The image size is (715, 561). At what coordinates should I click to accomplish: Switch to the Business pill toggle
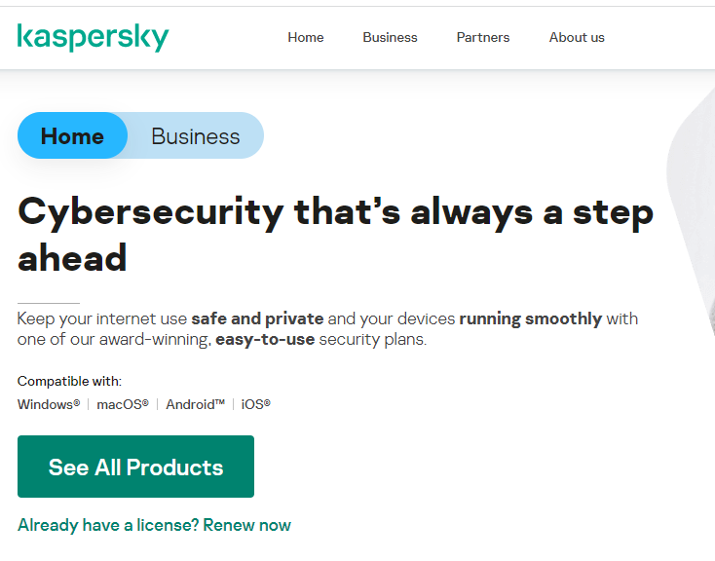[196, 136]
